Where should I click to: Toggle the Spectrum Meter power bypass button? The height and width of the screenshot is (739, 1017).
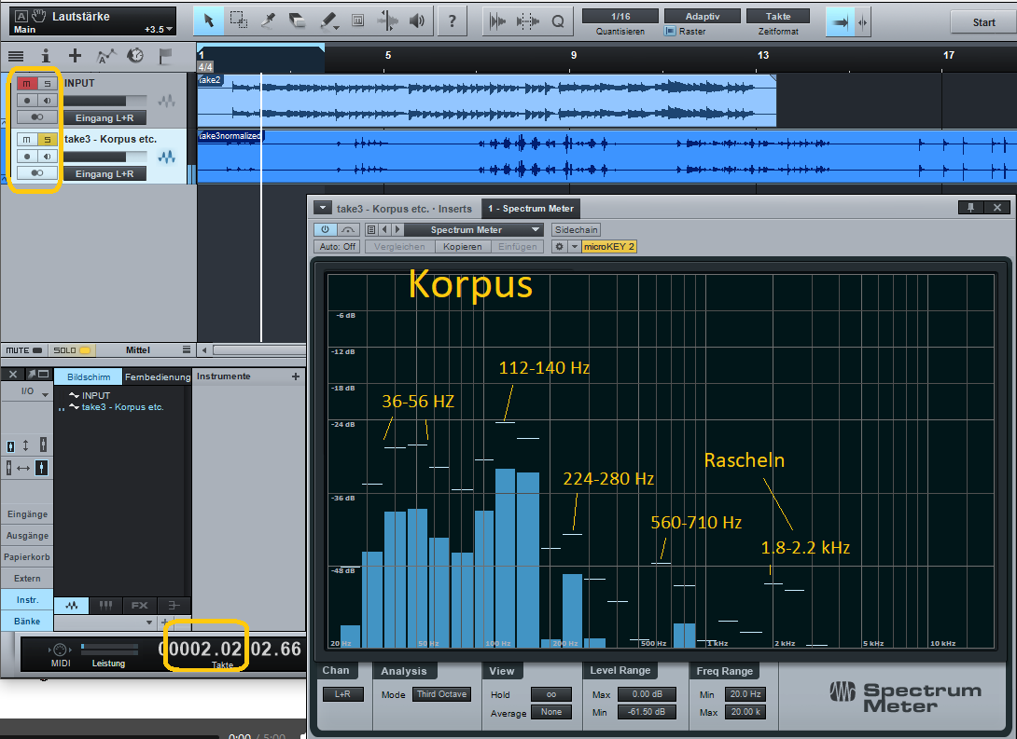[325, 229]
